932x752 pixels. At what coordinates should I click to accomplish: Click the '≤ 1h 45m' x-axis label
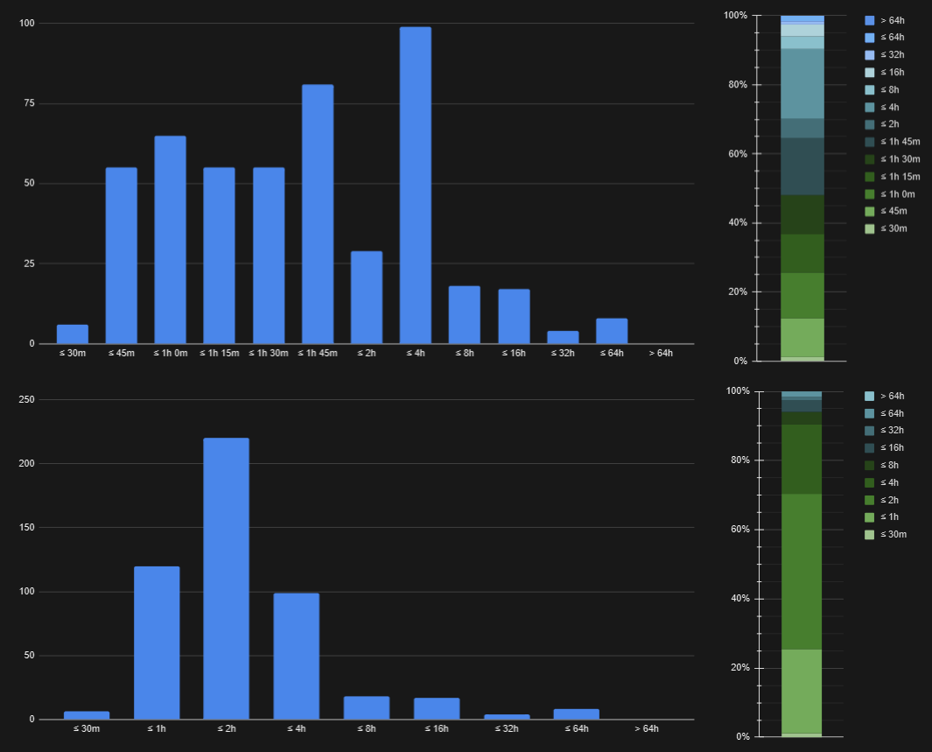tap(318, 353)
